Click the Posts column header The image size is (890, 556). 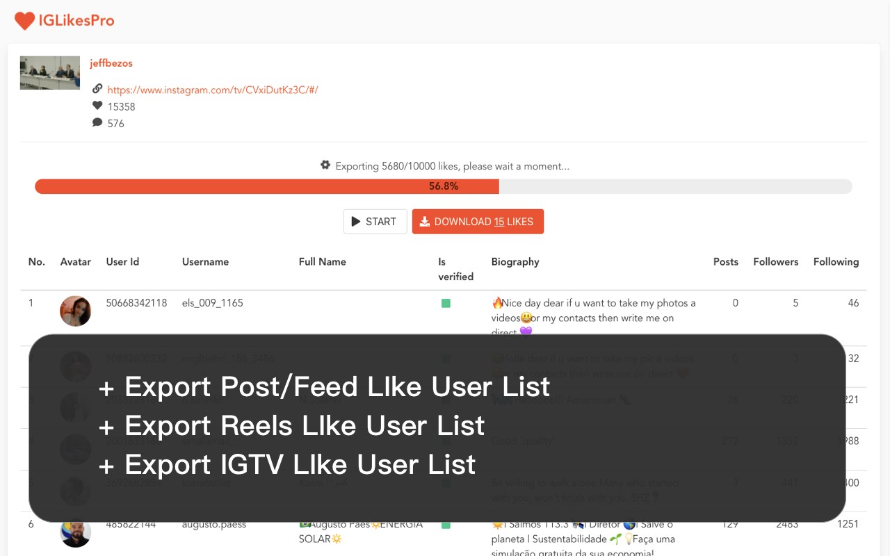(x=726, y=262)
